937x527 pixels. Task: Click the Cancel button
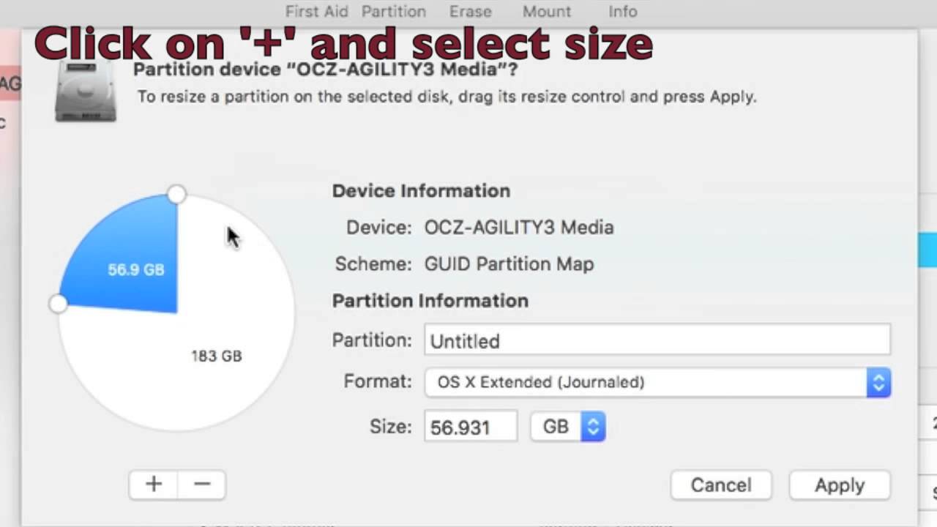click(x=720, y=485)
